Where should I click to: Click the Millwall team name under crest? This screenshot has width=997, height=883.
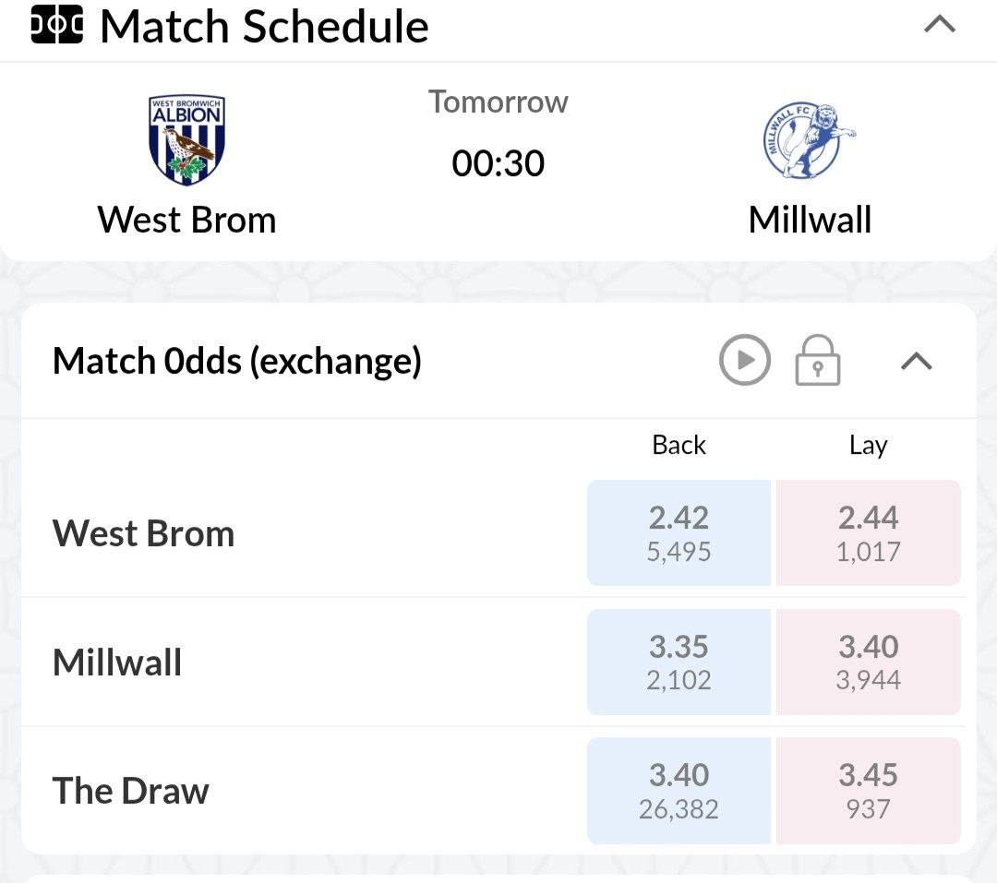(x=810, y=220)
